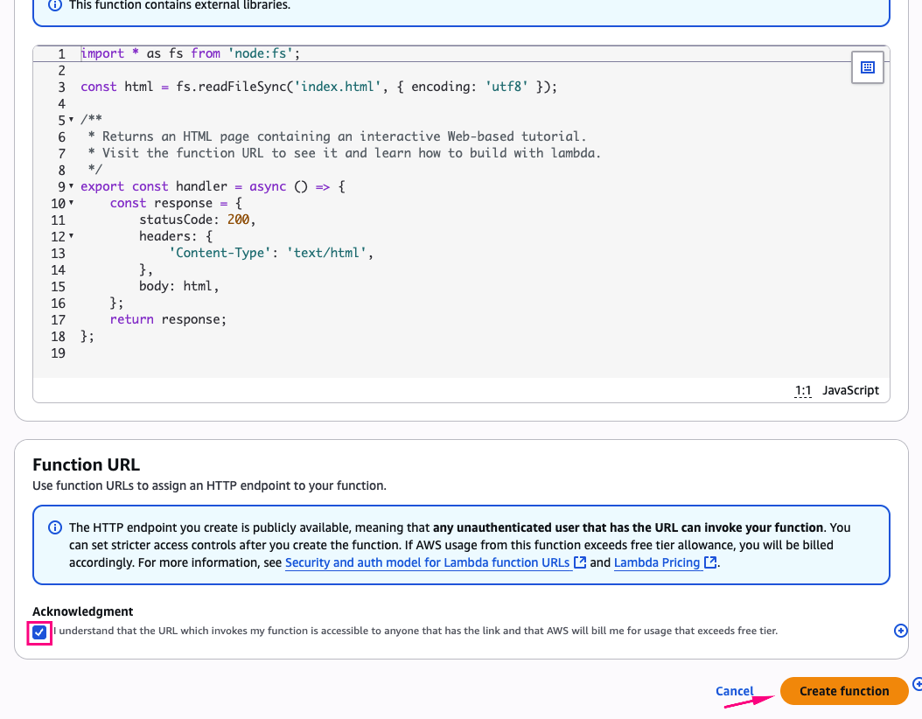Viewport: 922px width, 719px height.
Task: Click external-link icon after Lambda function URLs
Action: [x=579, y=562]
